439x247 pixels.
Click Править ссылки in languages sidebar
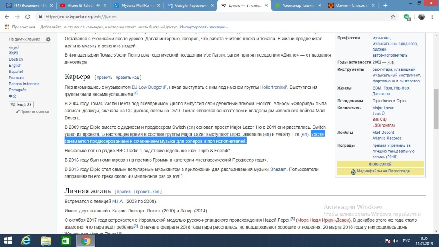34,111
